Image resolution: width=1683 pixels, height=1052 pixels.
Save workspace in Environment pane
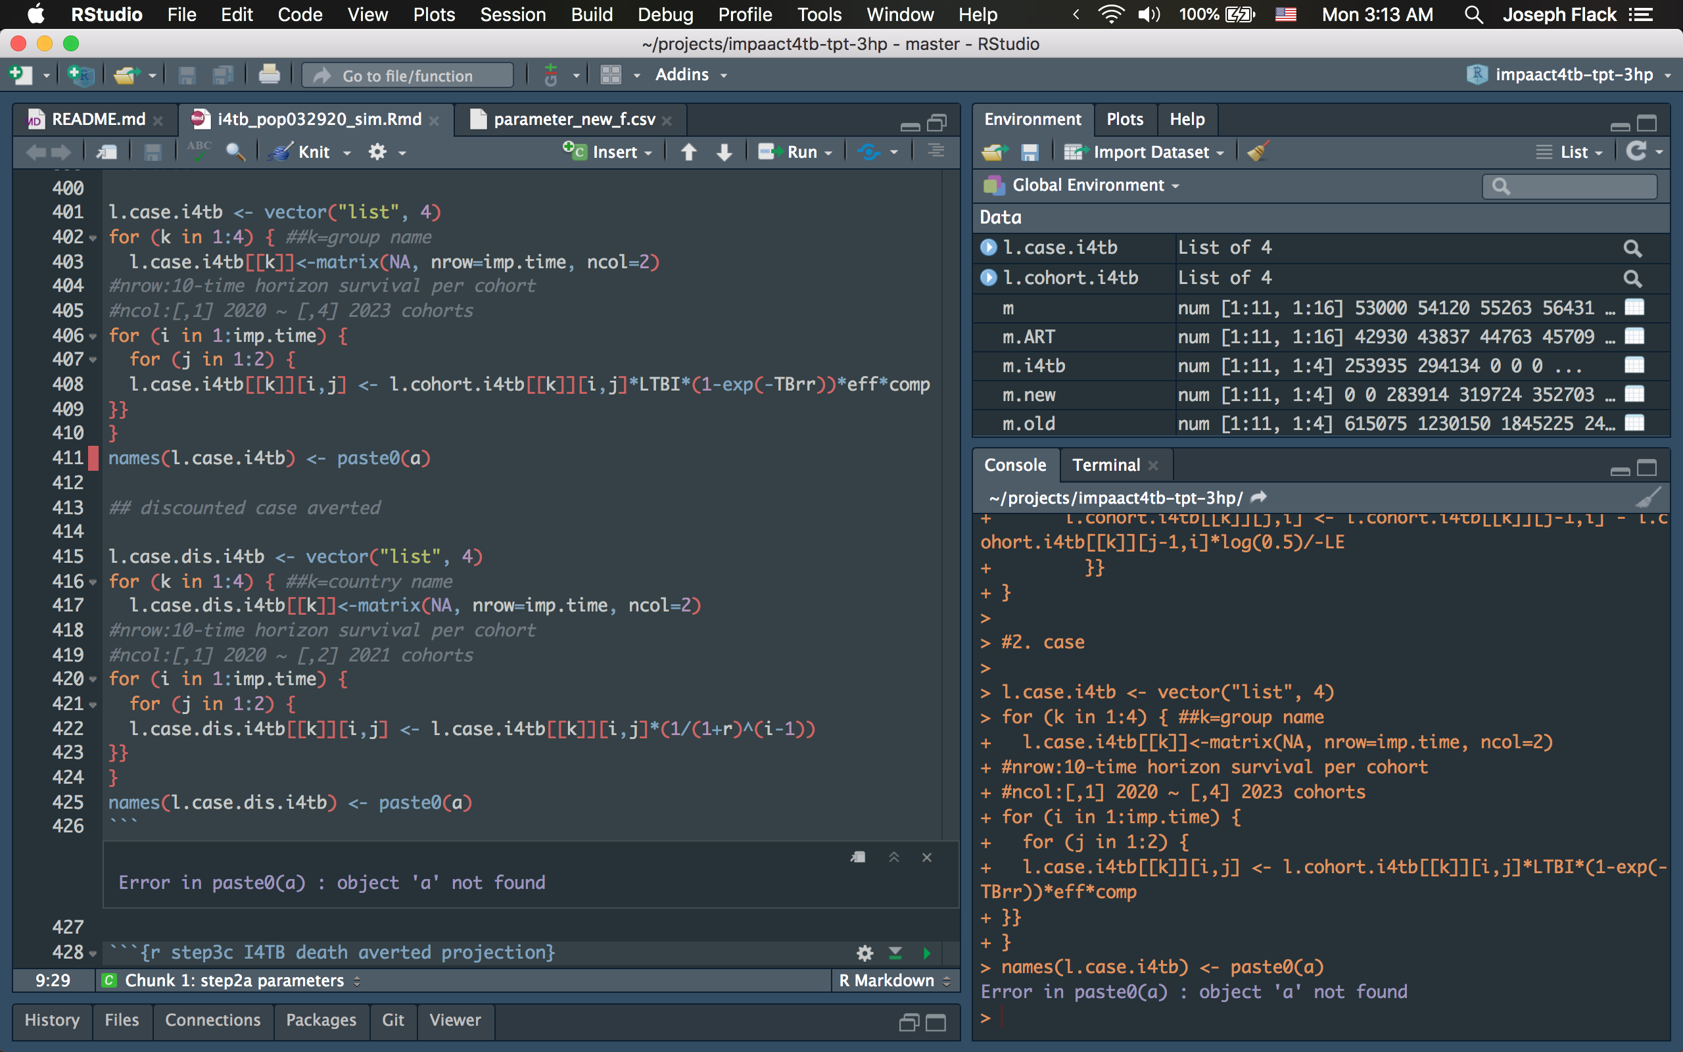point(1030,152)
